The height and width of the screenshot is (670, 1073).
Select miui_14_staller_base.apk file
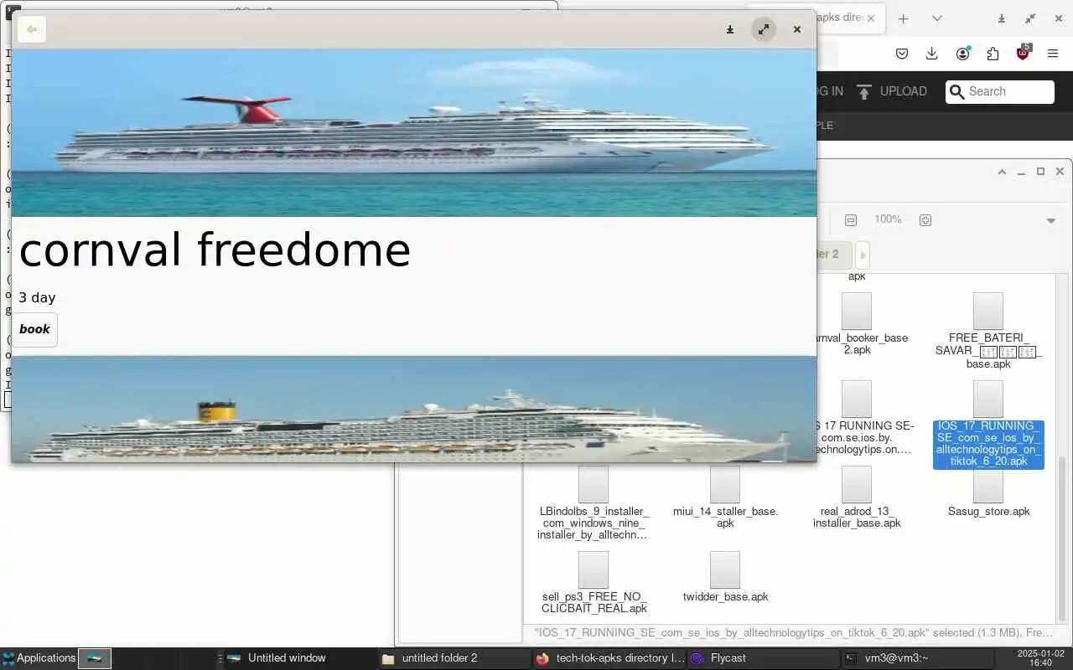coord(725,497)
